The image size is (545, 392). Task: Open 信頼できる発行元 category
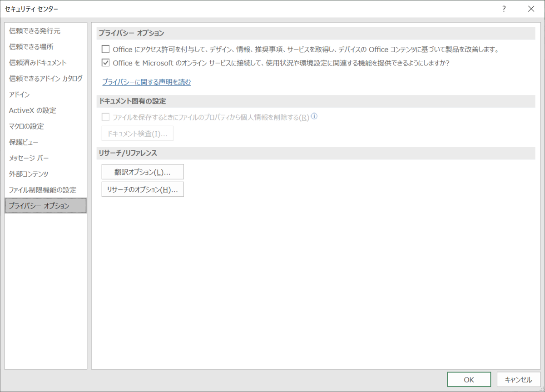[45, 31]
